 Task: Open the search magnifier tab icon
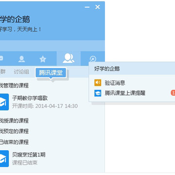coord(93,59)
